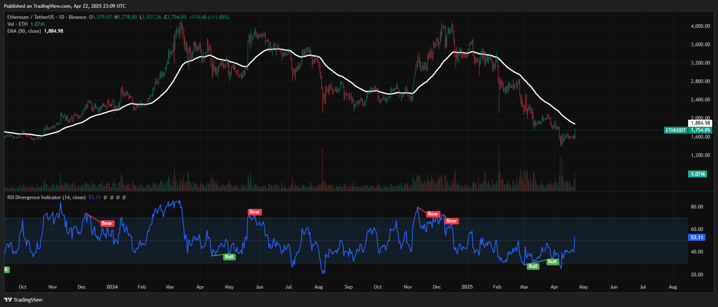Select the 'RSI Divergence Indicator (14, close)' legend title
Image resolution: width=718 pixels, height=307 pixels.
click(x=46, y=197)
